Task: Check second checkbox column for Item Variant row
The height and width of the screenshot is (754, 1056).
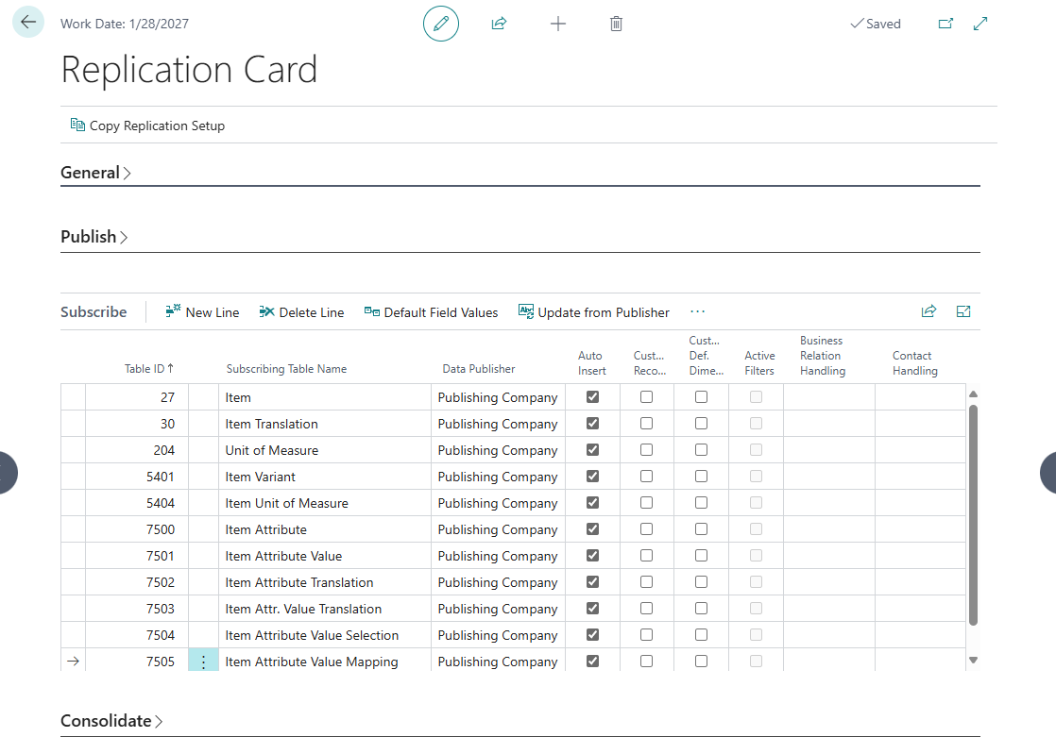Action: (646, 477)
